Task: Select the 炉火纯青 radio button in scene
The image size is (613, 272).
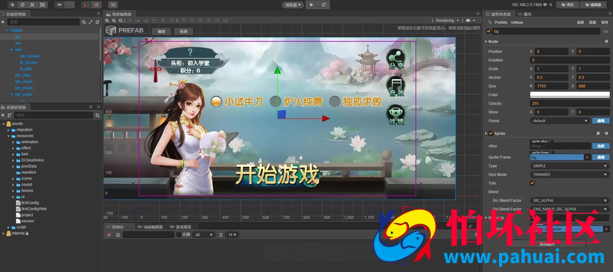Action: coord(275,102)
